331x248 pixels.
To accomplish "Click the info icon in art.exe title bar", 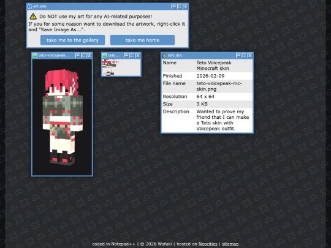I will (x=30, y=7).
